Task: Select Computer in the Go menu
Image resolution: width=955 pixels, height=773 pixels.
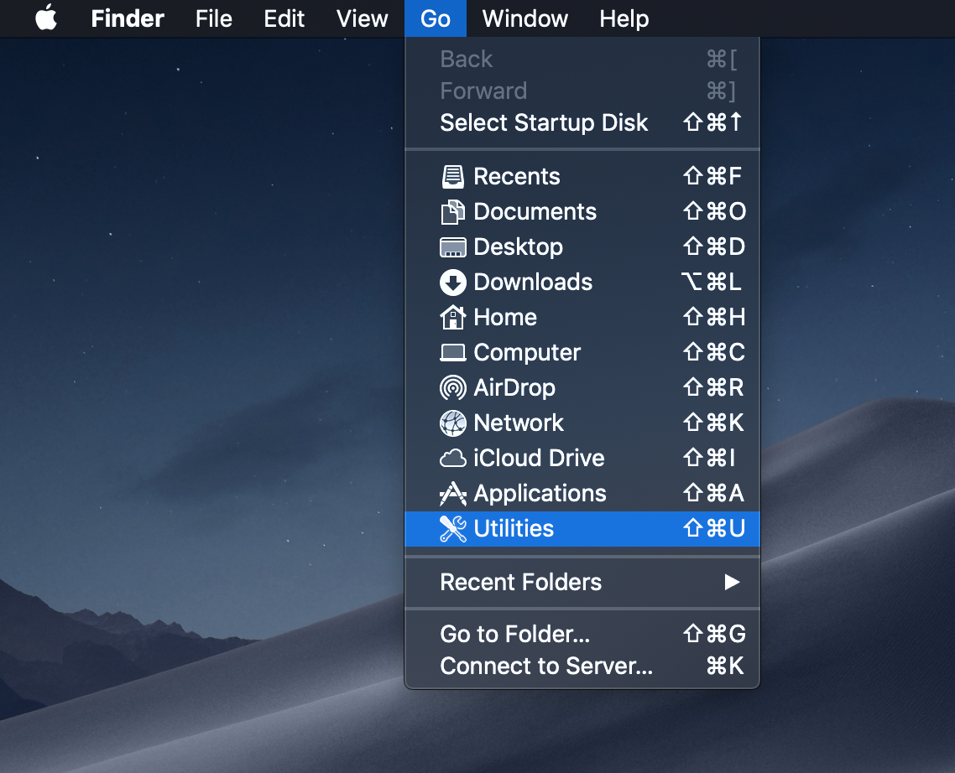Action: pyautogui.click(x=527, y=353)
